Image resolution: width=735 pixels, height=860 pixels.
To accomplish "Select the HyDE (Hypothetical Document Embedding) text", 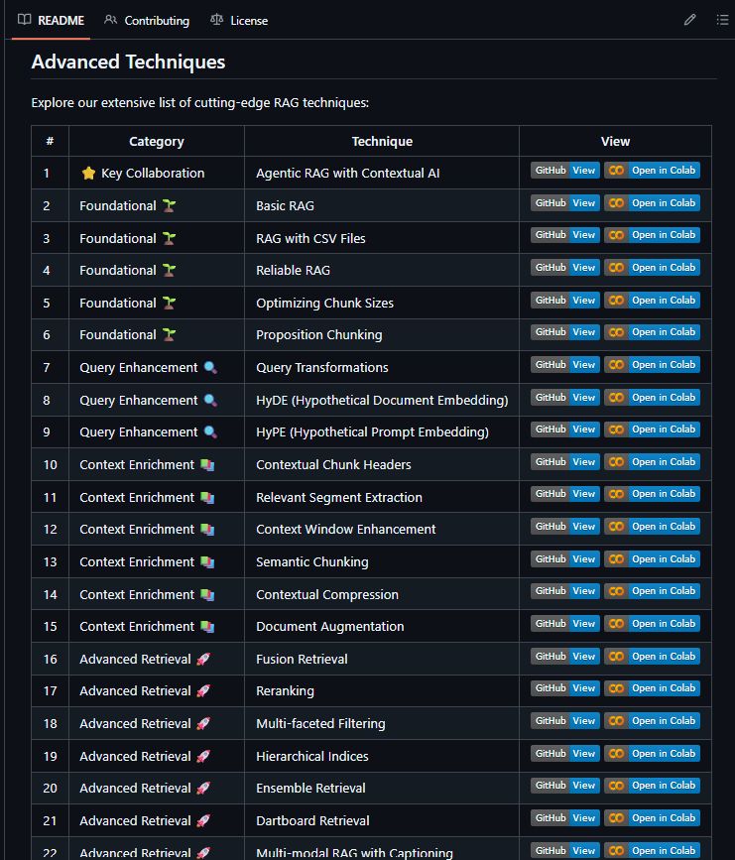I will point(382,401).
